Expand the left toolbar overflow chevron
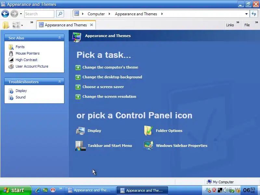This screenshot has width=260, height=195. point(32,22)
